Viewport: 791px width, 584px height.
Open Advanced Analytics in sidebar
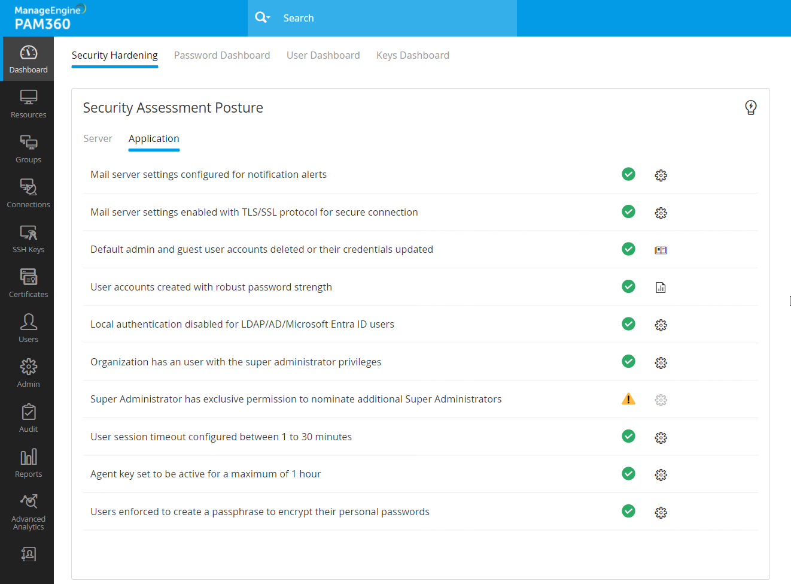[x=28, y=512]
